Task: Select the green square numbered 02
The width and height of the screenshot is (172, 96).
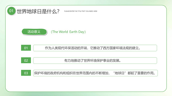Action: (x=26, y=60)
